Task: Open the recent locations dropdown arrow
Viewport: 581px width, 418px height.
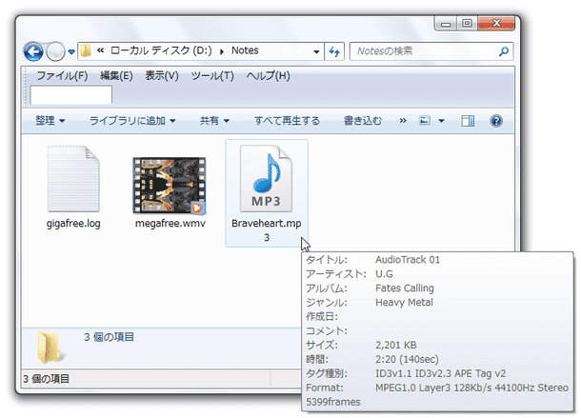Action: click(71, 51)
